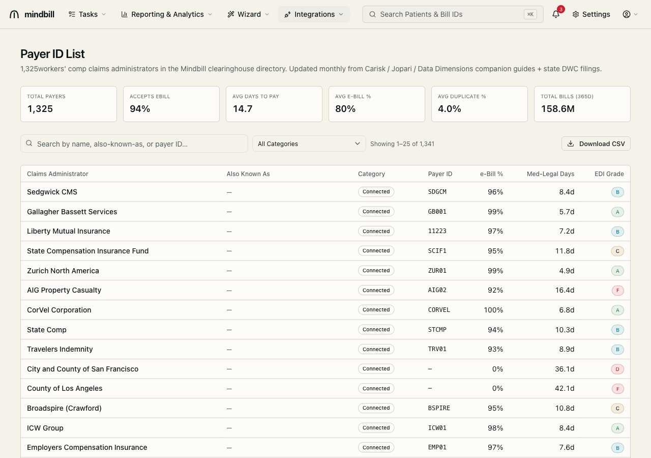
Task: Click the 100% e-Bill value for CorVel
Action: click(493, 310)
